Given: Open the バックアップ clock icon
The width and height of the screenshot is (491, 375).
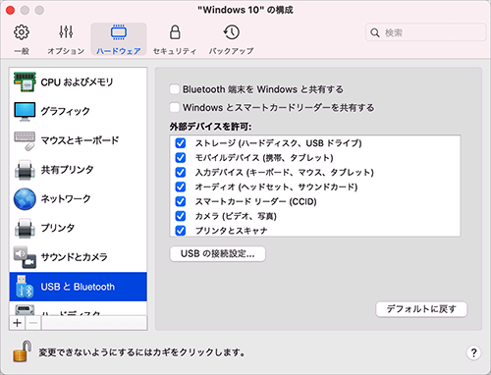Looking at the screenshot, I should tap(232, 32).
